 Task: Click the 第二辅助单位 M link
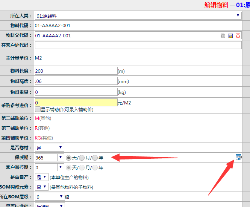pyautogui.click(x=37, y=118)
